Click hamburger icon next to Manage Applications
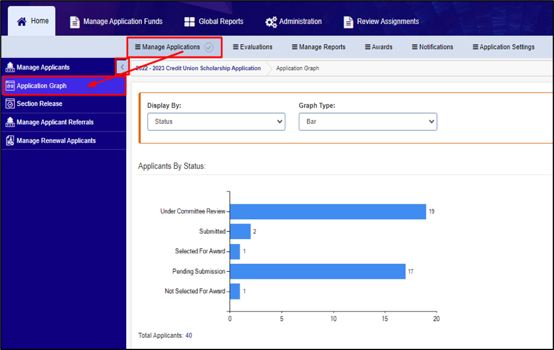Screen dimensions: 554x350 coord(138,47)
